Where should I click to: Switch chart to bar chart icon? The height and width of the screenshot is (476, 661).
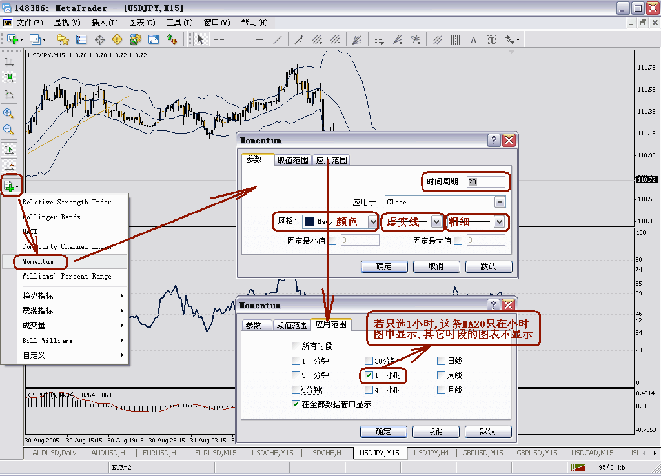coord(9,61)
